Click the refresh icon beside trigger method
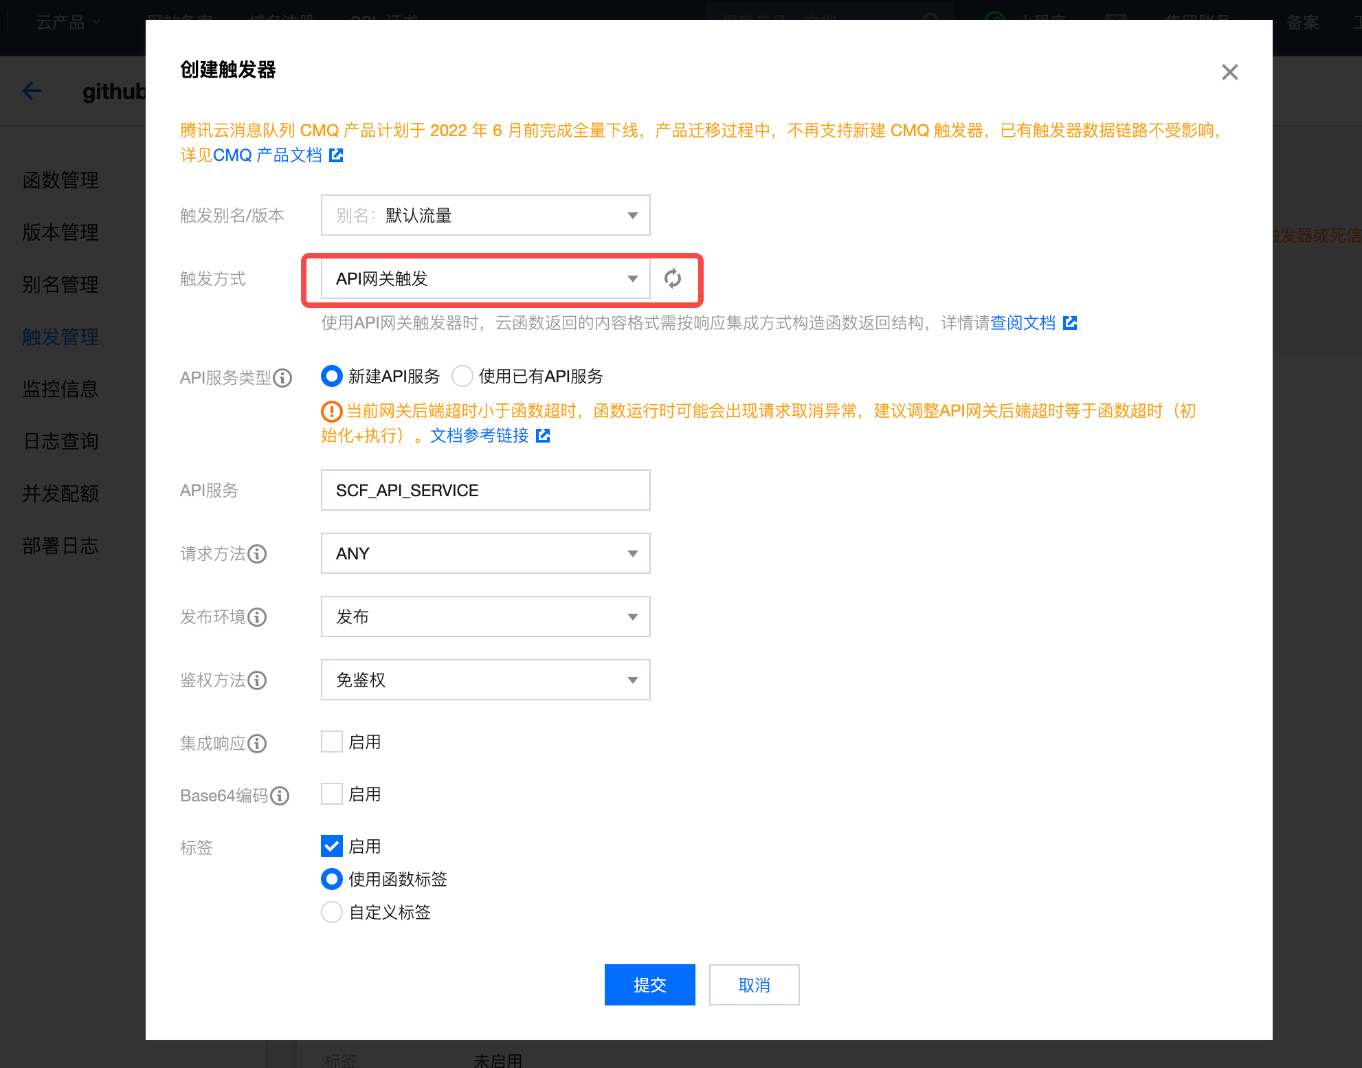 tap(673, 278)
